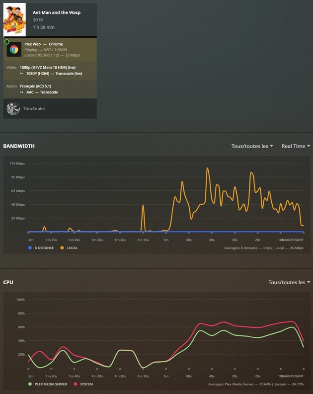
Task: Open Ant-Man and the Wasp title link
Action: [x=57, y=12]
